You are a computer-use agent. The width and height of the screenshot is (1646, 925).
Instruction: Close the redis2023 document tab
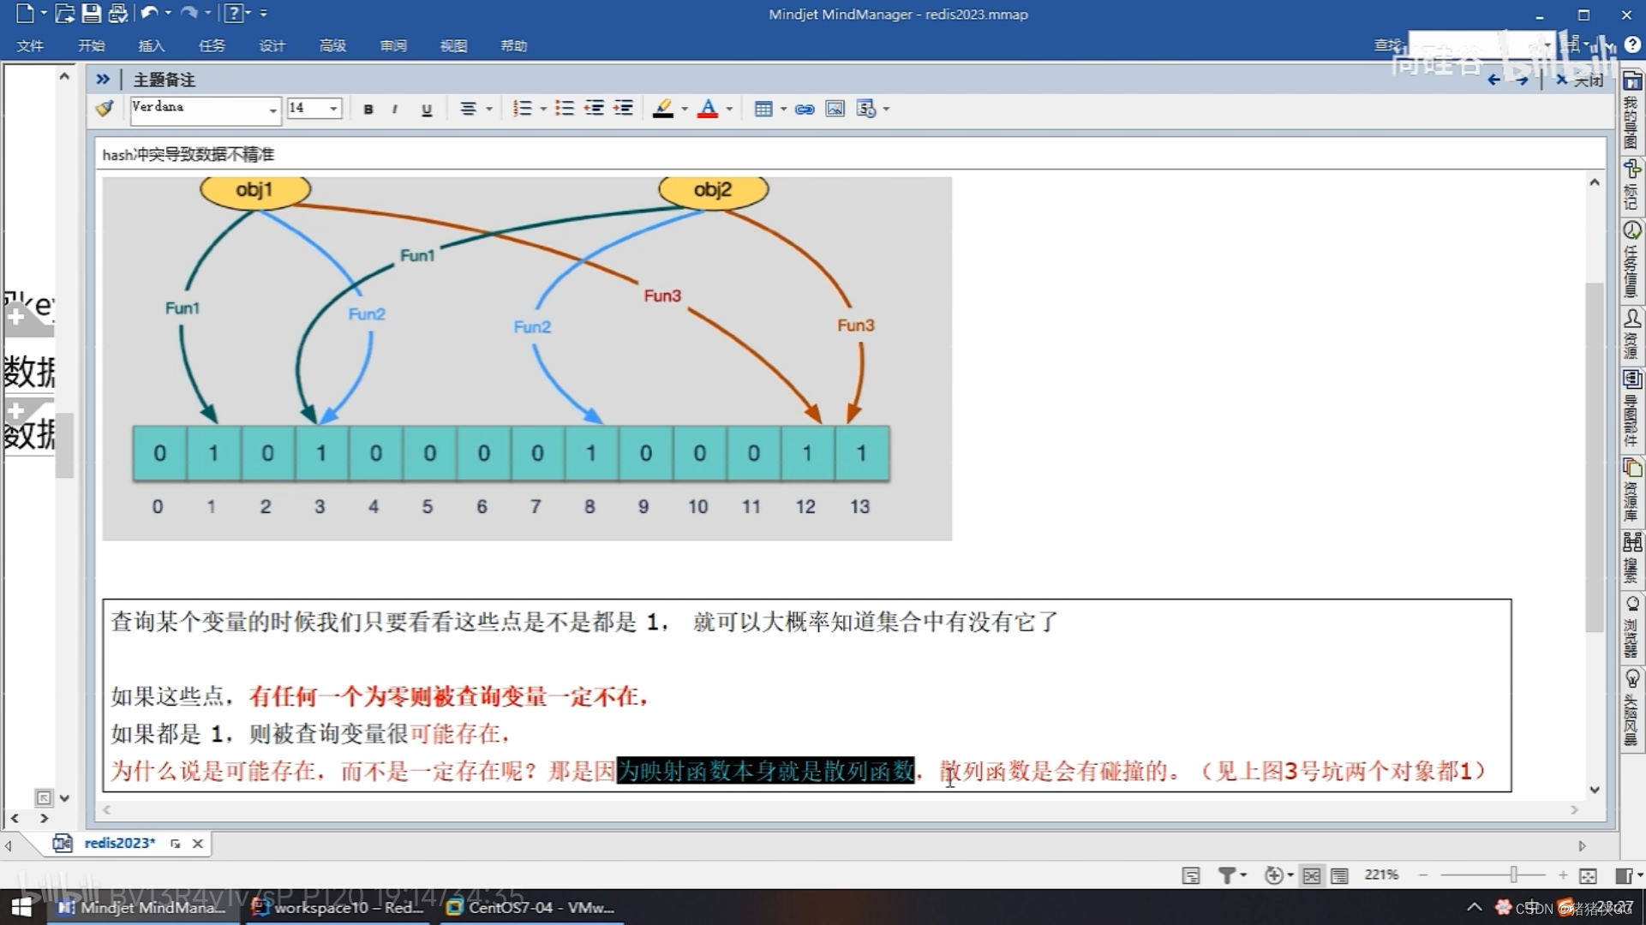tap(198, 844)
